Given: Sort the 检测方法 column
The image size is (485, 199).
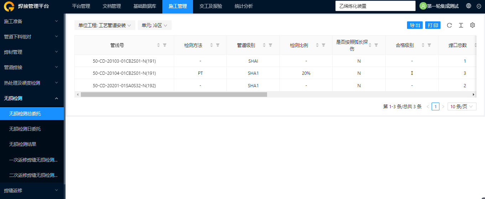Looking at the screenshot, I should pyautogui.click(x=212, y=45).
